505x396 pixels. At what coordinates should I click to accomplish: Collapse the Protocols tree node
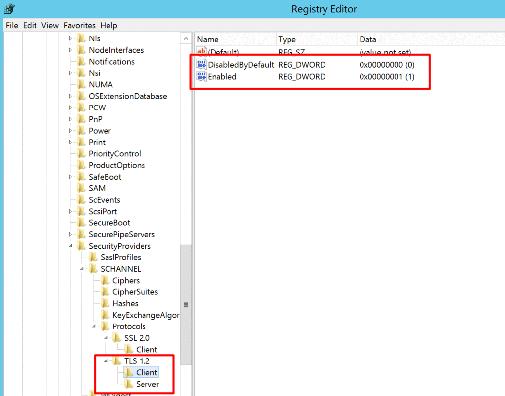click(x=94, y=326)
